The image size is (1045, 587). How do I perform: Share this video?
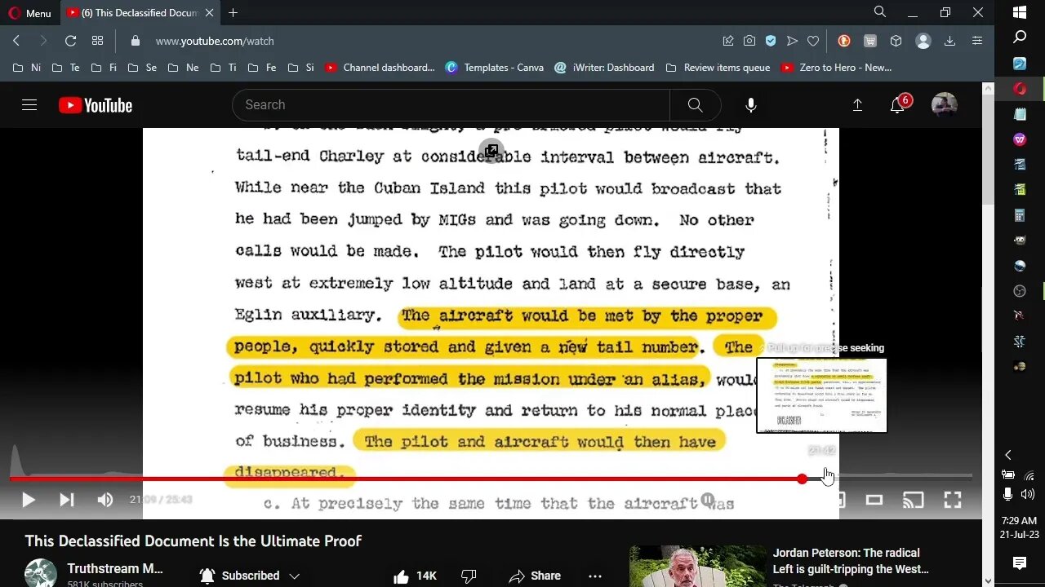[535, 576]
